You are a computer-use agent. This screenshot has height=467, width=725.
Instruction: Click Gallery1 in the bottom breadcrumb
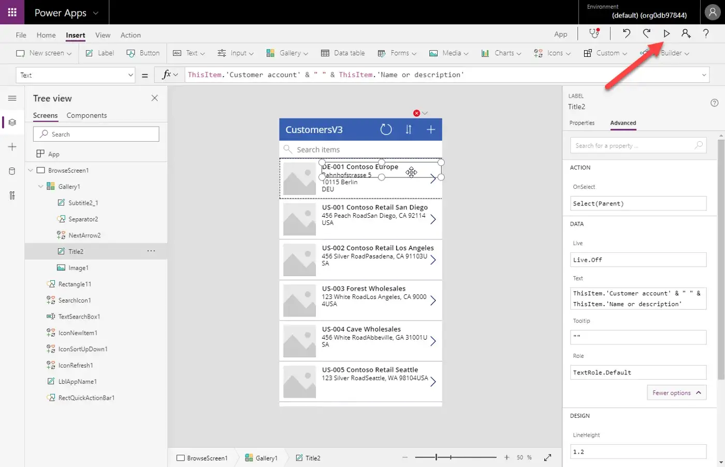coord(261,458)
